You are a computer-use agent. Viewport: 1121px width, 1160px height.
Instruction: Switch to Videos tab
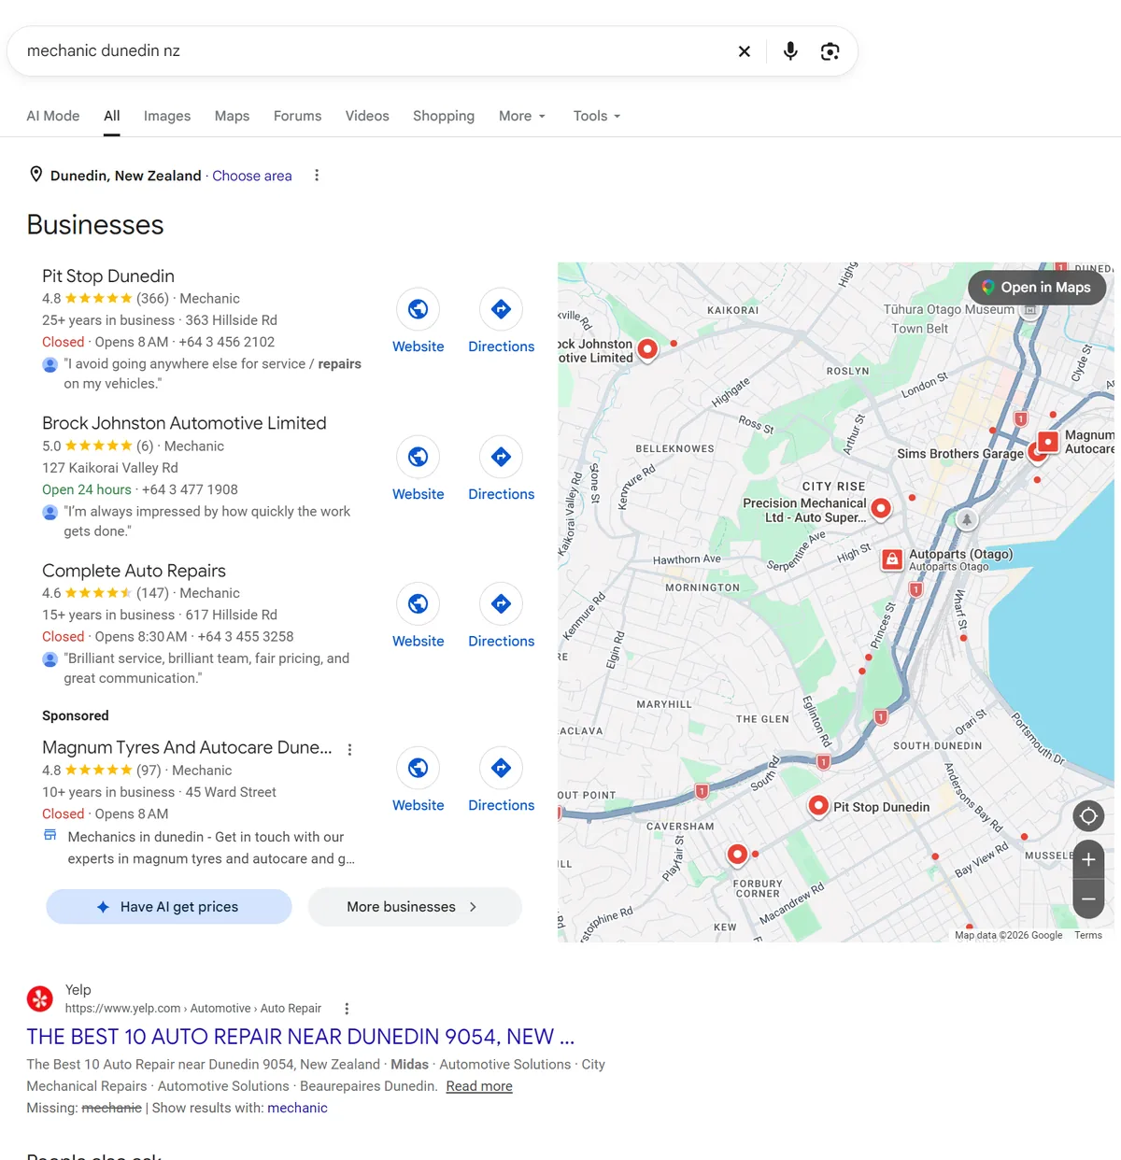pos(367,116)
